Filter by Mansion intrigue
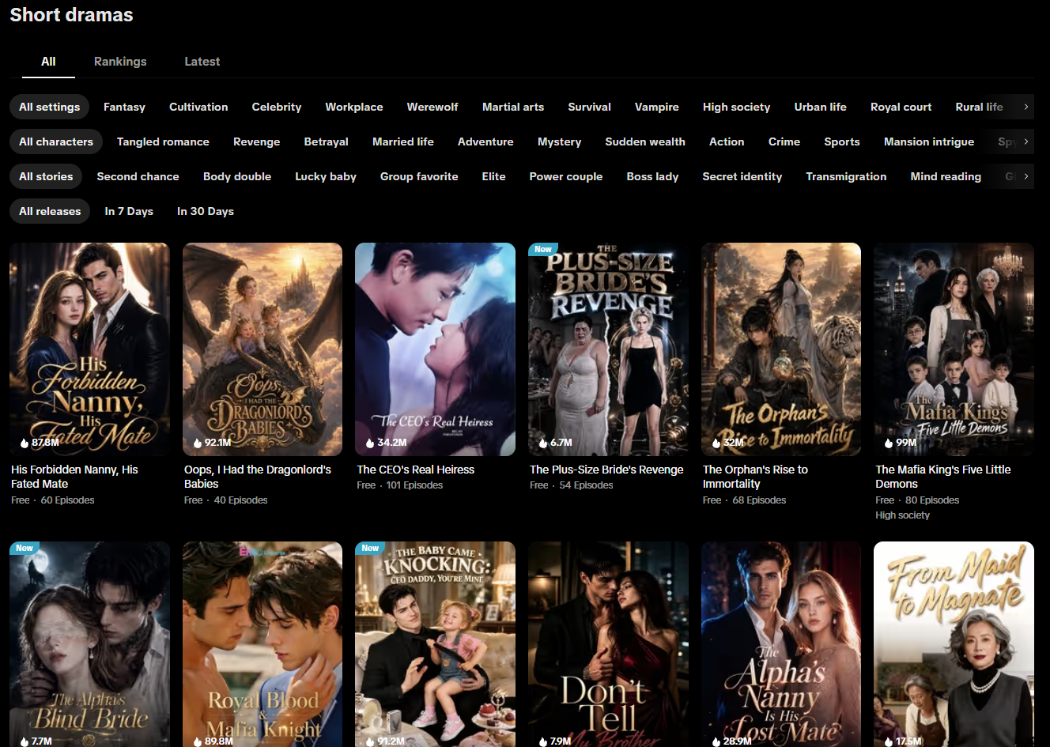This screenshot has height=747, width=1050. [929, 141]
